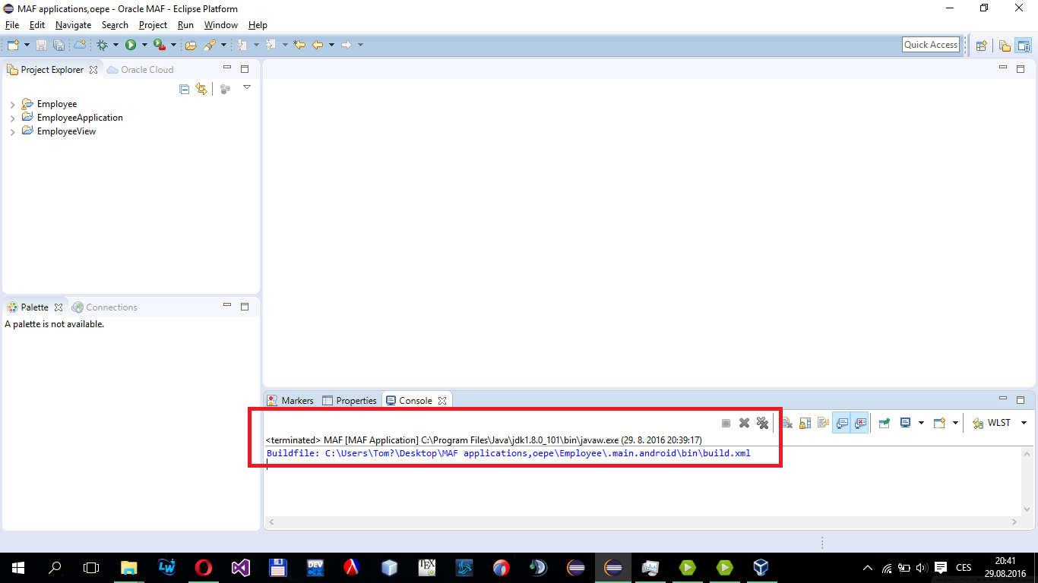Open the External Tools dropdown arrow
Image resolution: width=1038 pixels, height=583 pixels.
pos(173,45)
